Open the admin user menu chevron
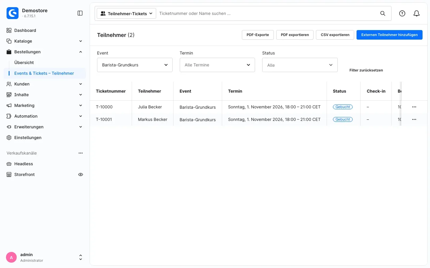 pyautogui.click(x=80, y=257)
